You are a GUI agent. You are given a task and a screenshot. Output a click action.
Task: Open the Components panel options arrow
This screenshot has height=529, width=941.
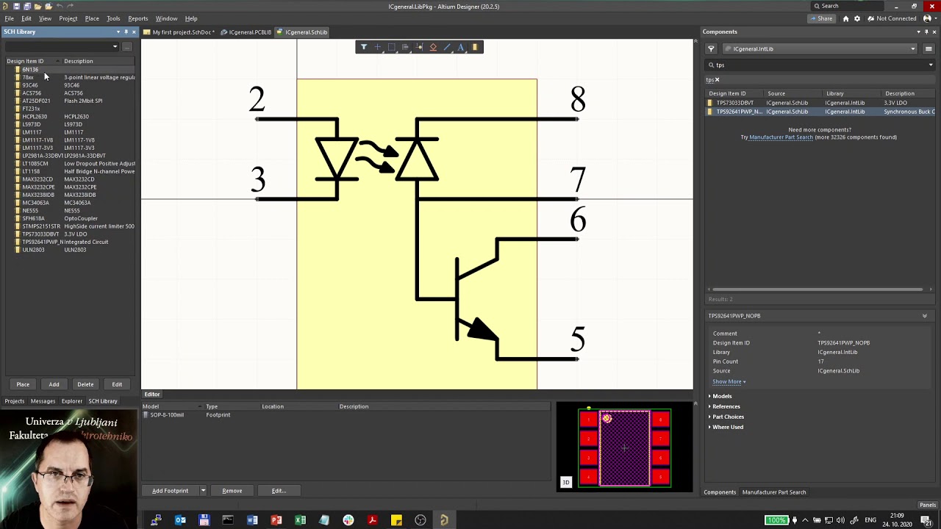(918, 32)
